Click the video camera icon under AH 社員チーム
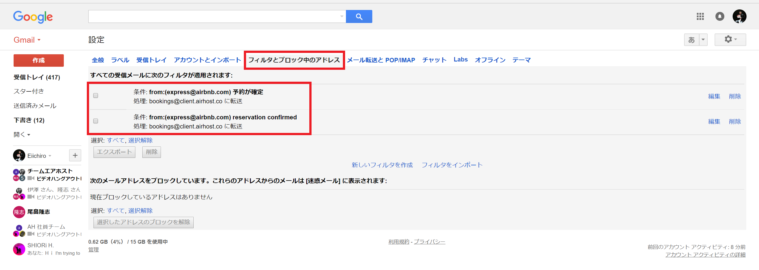Viewport: 759px width, 270px height. click(x=31, y=234)
